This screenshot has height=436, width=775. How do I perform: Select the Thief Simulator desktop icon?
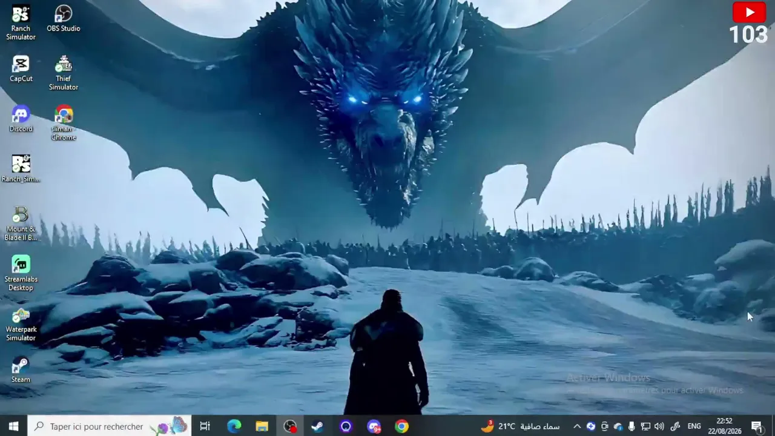tap(64, 73)
